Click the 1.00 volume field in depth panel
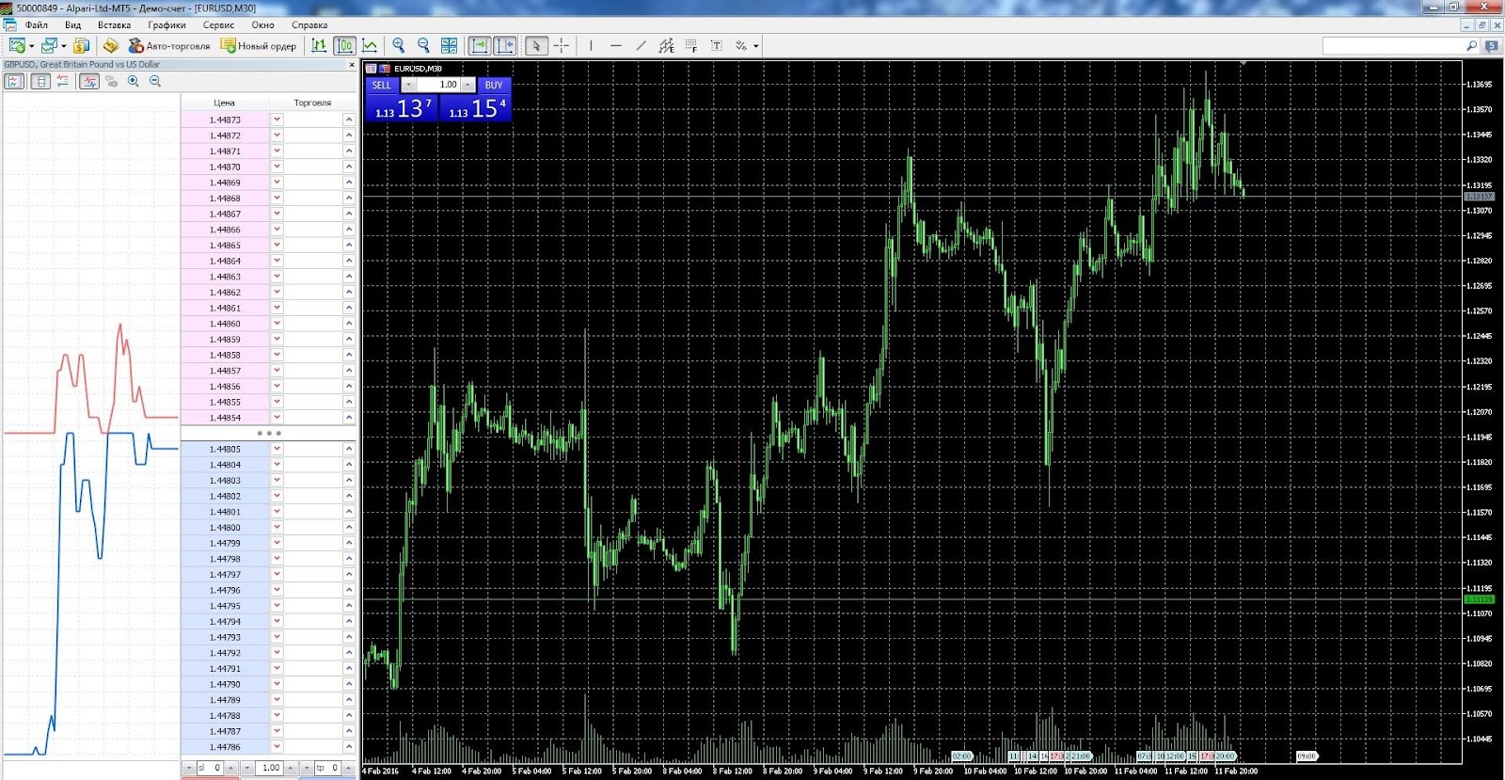Screen dimensions: 1505x780 click(x=269, y=768)
